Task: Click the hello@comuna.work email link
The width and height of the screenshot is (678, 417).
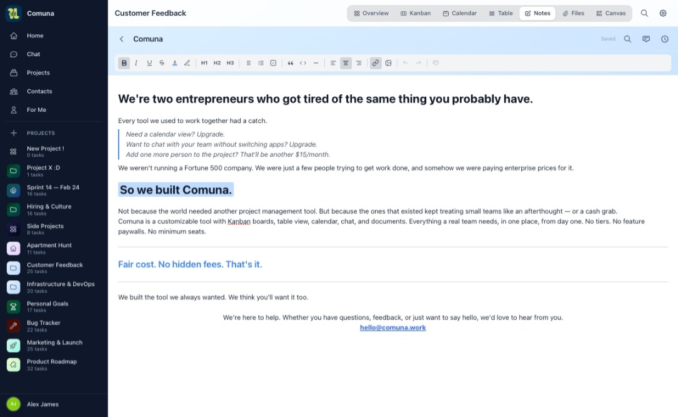Action: tap(392, 328)
